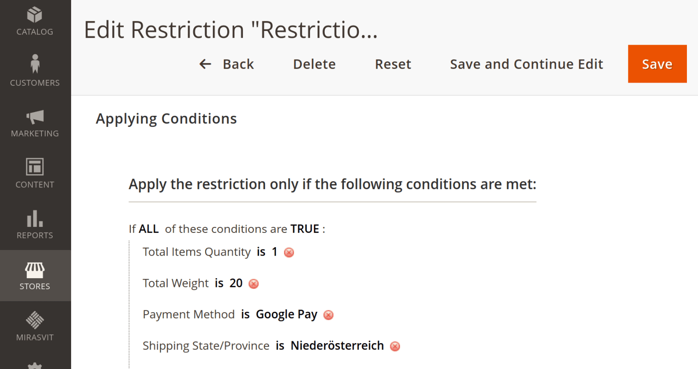Change the Niederösterreich state value
Image resolution: width=698 pixels, height=369 pixels.
(337, 345)
